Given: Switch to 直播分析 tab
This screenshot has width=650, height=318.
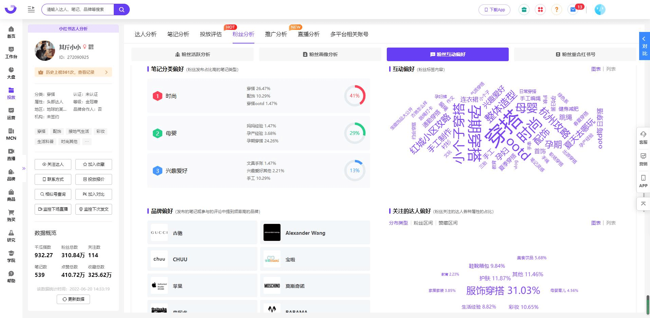Looking at the screenshot, I should (x=308, y=34).
